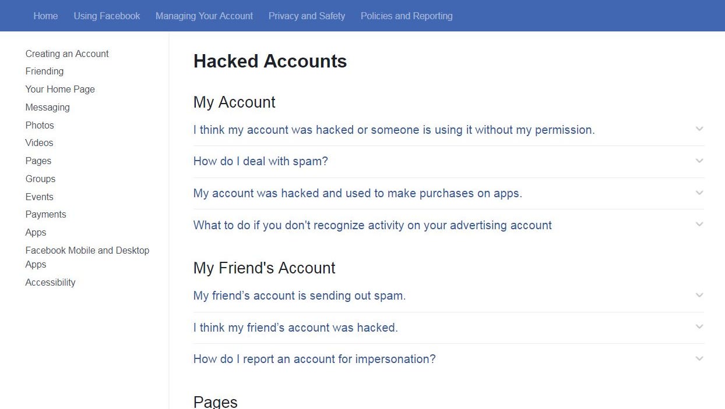Viewport: 725px width, 409px height.
Task: Open Policies and Reporting menu
Action: 407,16
